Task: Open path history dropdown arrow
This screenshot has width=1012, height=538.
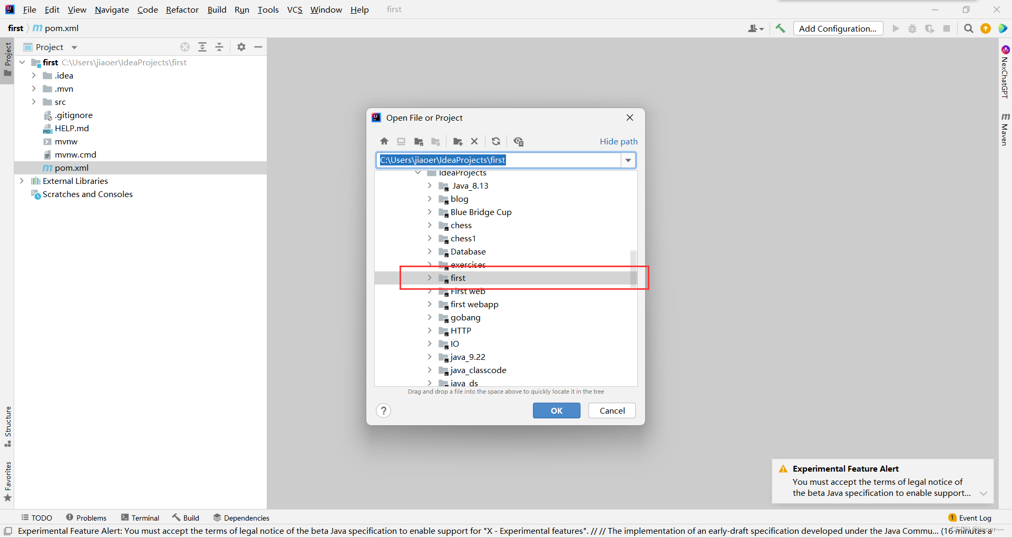Action: [628, 160]
